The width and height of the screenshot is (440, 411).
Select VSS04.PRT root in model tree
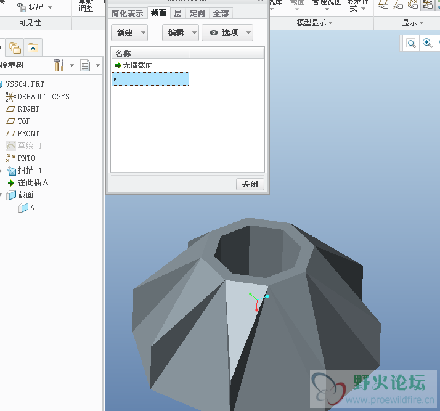[x=25, y=84]
